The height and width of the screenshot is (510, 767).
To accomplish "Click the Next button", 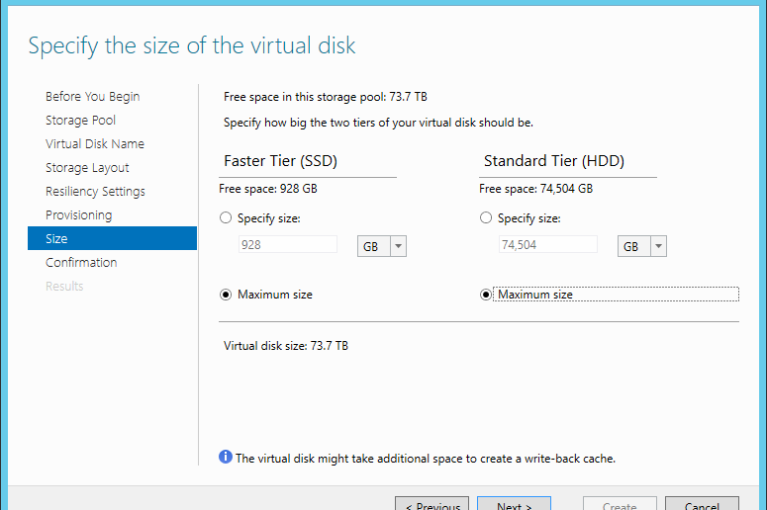I will coord(514,504).
